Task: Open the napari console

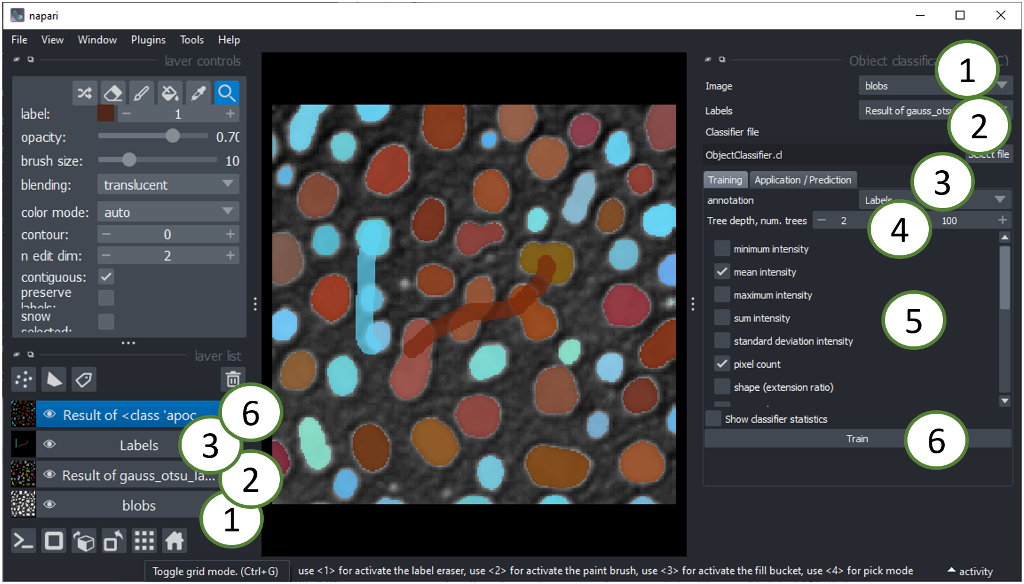Action: tap(23, 540)
